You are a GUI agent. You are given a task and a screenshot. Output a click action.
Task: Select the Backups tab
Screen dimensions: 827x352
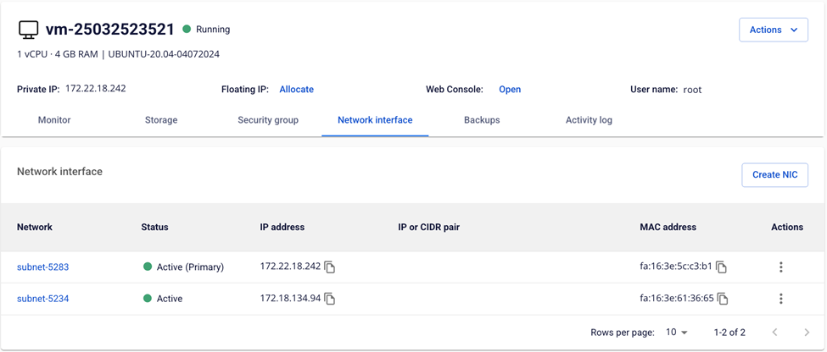pyautogui.click(x=482, y=120)
